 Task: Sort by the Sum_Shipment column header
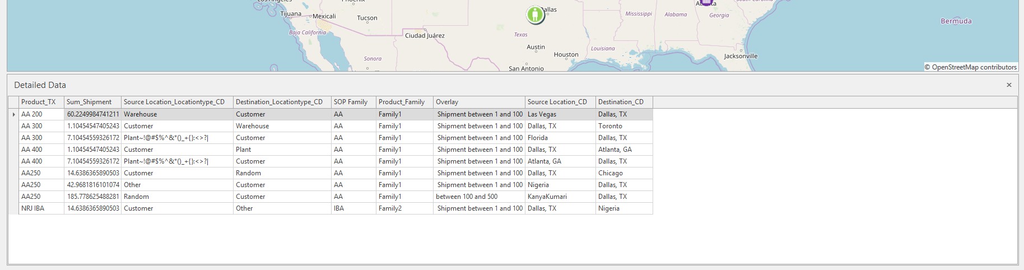pyautogui.click(x=92, y=102)
